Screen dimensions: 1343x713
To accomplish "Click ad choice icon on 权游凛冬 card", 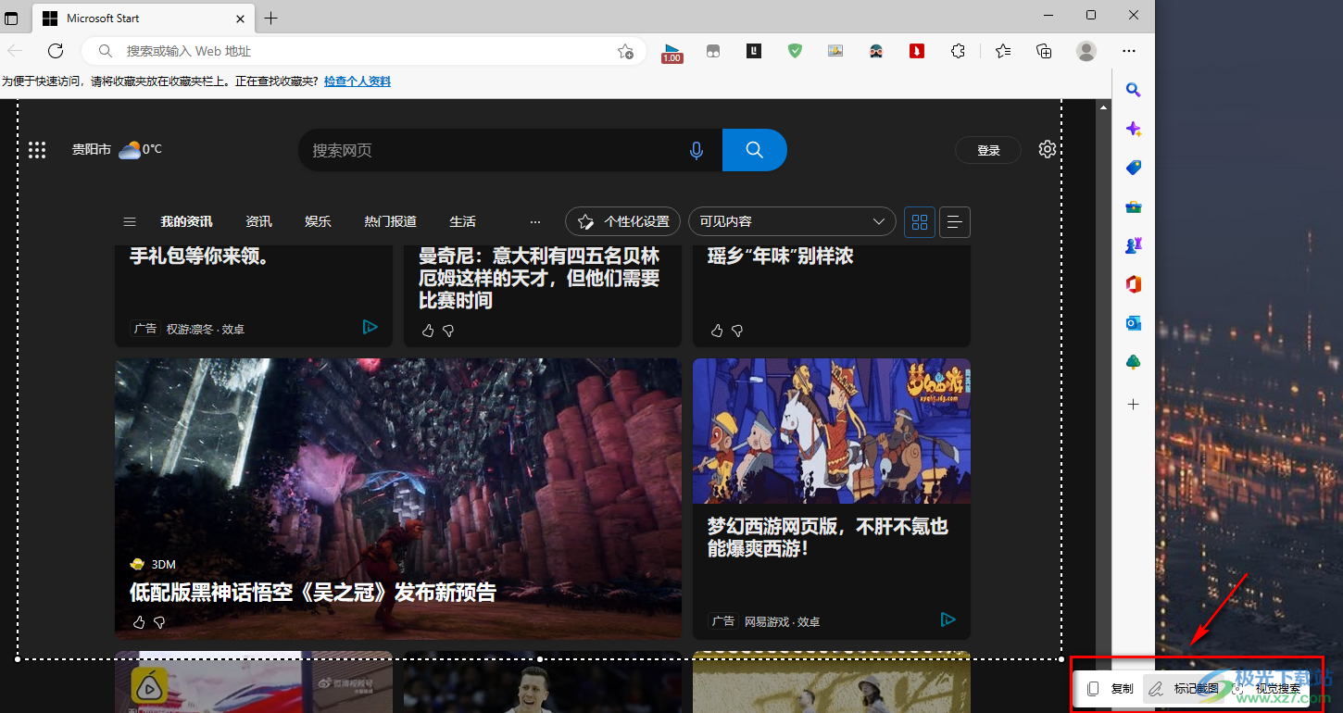I will [370, 327].
